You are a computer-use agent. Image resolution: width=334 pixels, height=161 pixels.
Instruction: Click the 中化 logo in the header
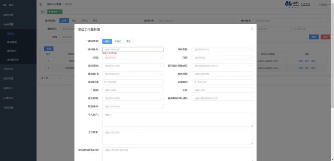coord(298,4)
